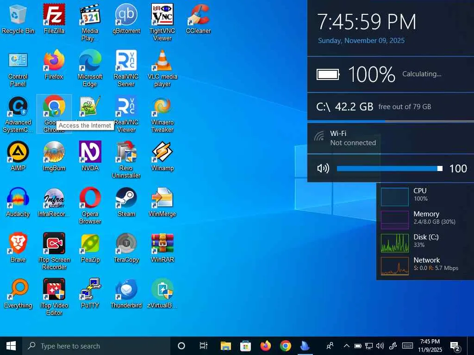Select the WinRAR desktop icon

click(x=162, y=248)
